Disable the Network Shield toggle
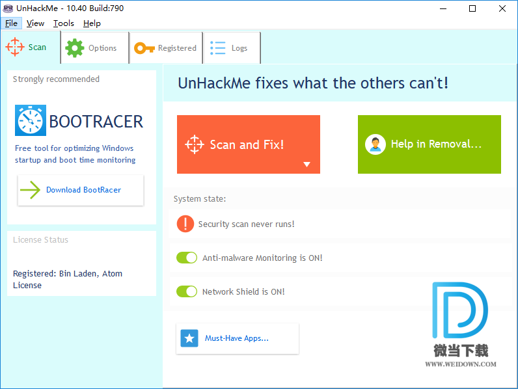Image resolution: width=518 pixels, height=389 pixels. click(x=187, y=291)
